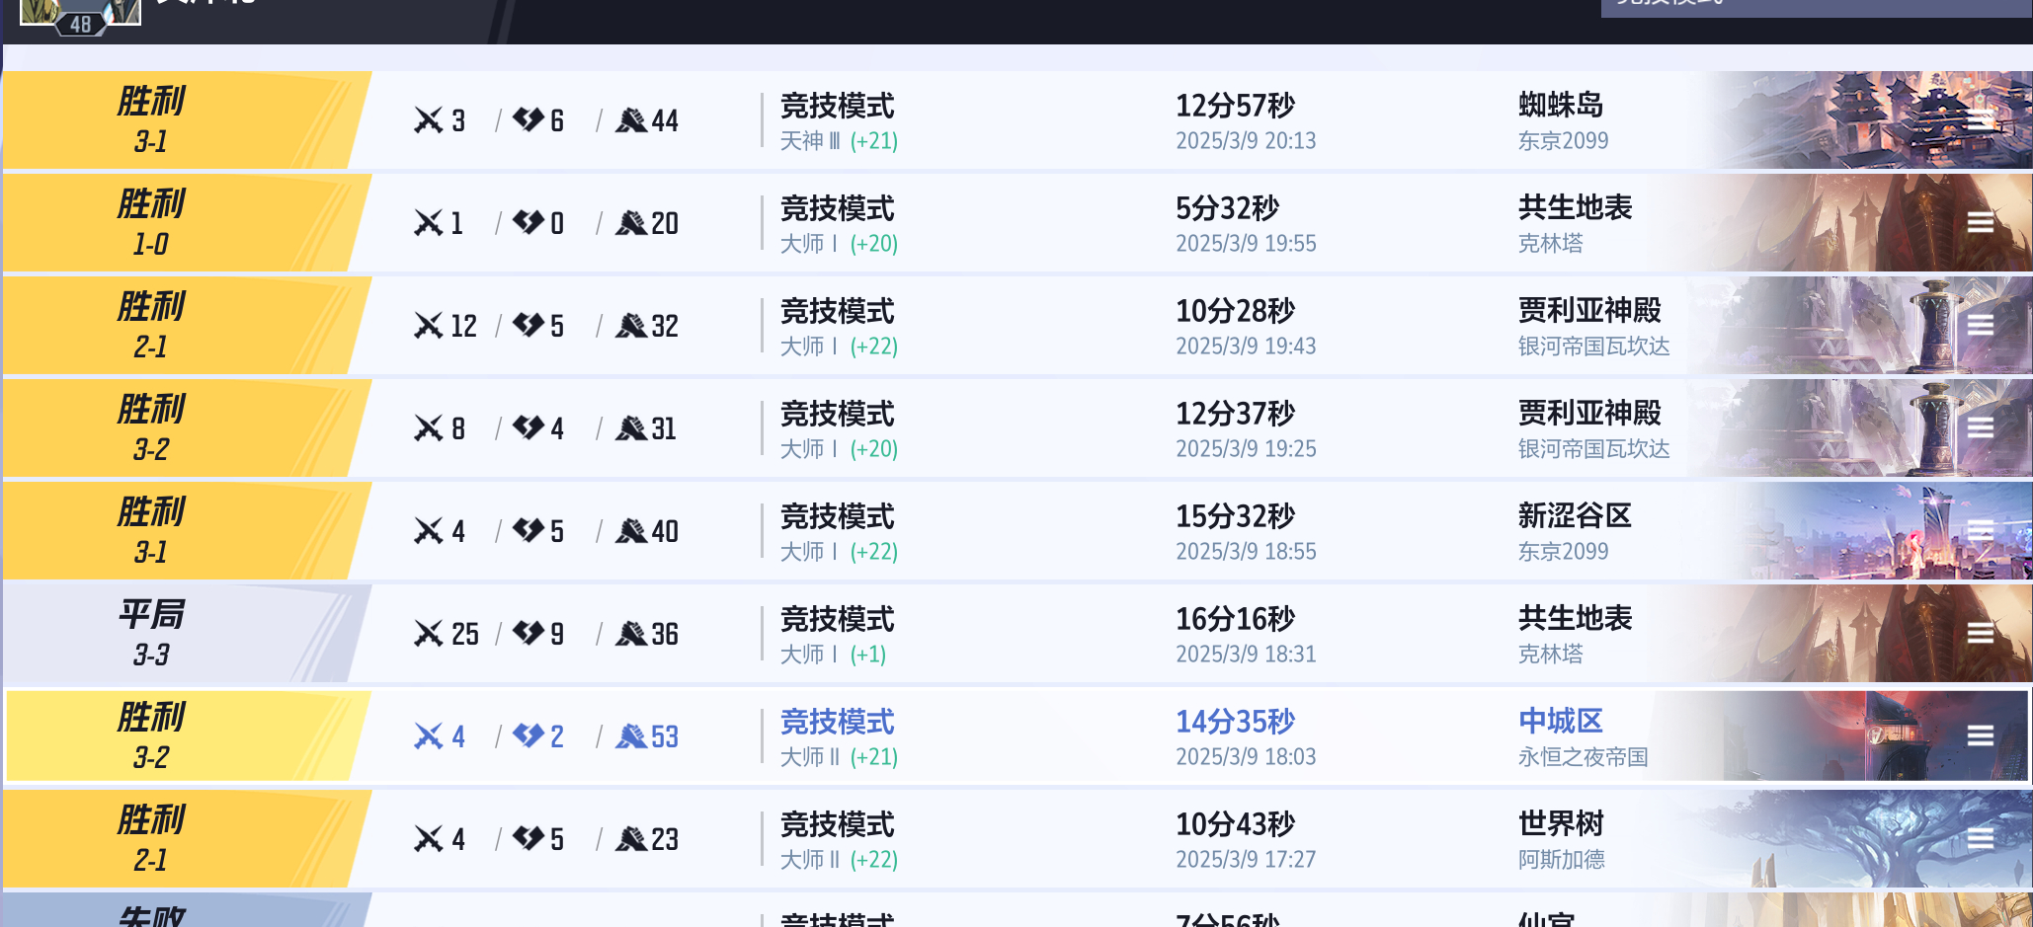Click the blue 竞技模式 label in the highlighted row
Image resolution: width=2033 pixels, height=927 pixels.
837,722
